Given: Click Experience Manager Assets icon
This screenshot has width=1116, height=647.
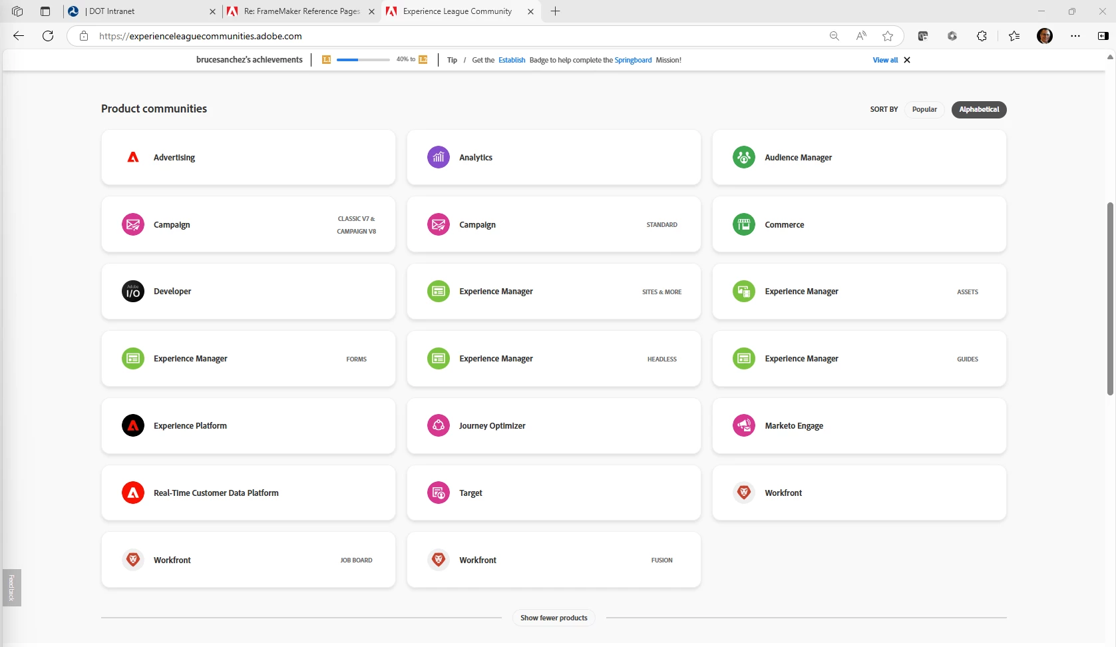Looking at the screenshot, I should 744,292.
